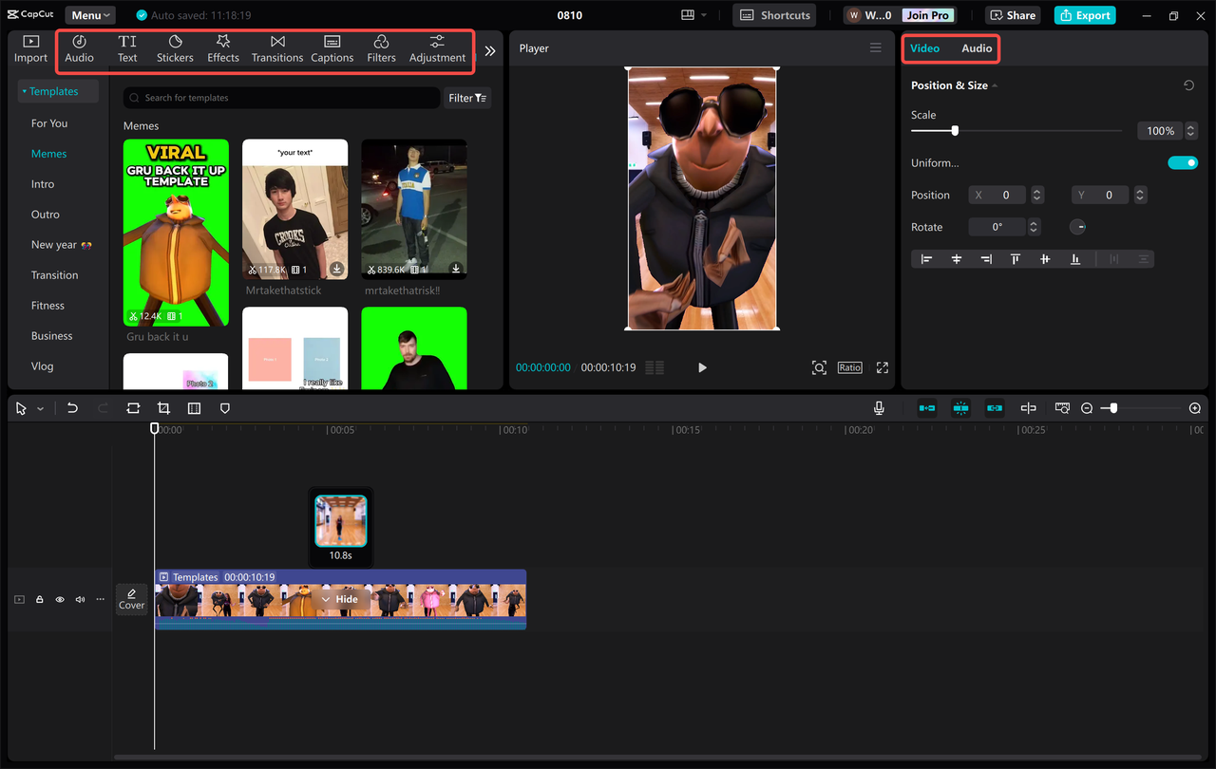Lock the Templates track
The height and width of the screenshot is (769, 1216).
click(39, 599)
